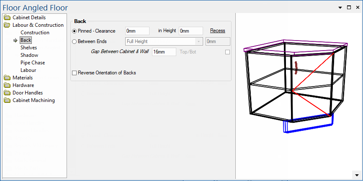Select the Pinned - Clearance radio button

pos(75,31)
